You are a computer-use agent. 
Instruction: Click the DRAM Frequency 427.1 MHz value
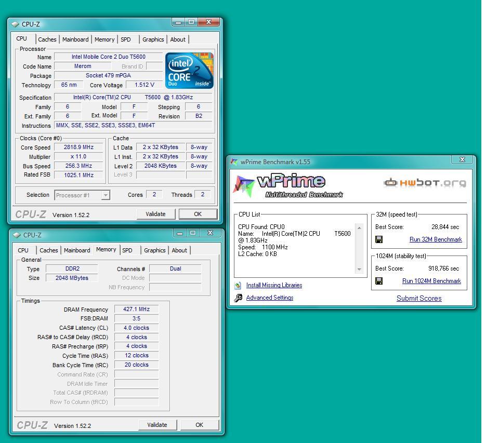(x=137, y=309)
